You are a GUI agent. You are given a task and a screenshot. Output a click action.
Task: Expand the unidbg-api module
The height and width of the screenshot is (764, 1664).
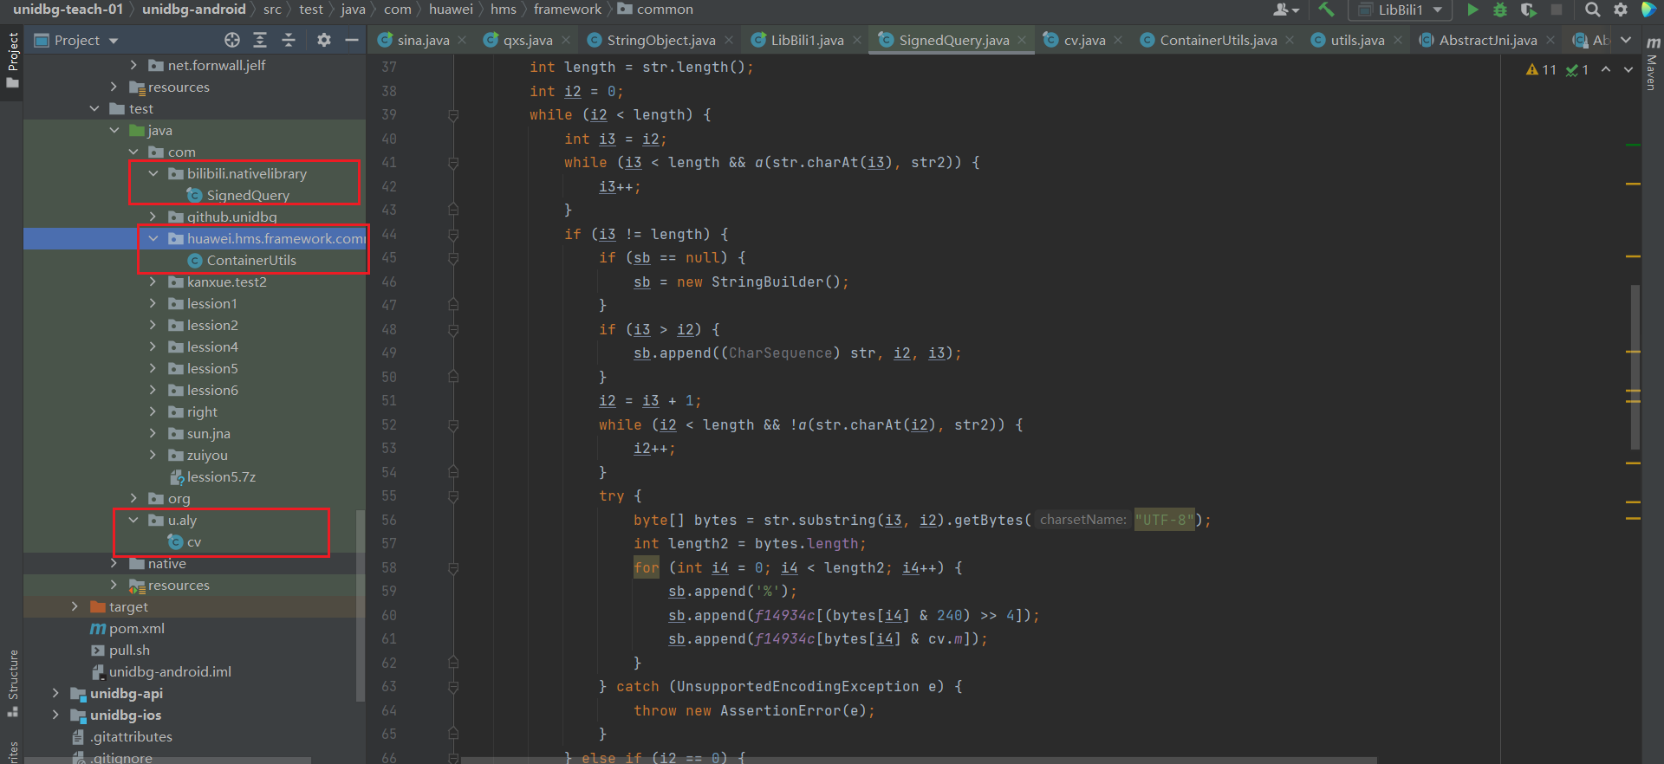[55, 693]
